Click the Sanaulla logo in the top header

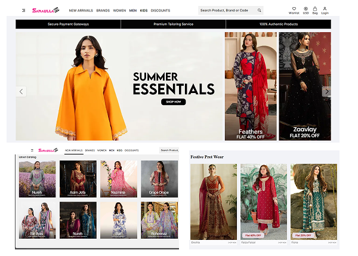point(46,10)
